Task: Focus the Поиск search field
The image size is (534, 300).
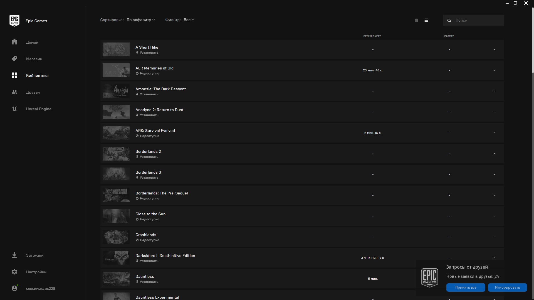Action: [473, 20]
